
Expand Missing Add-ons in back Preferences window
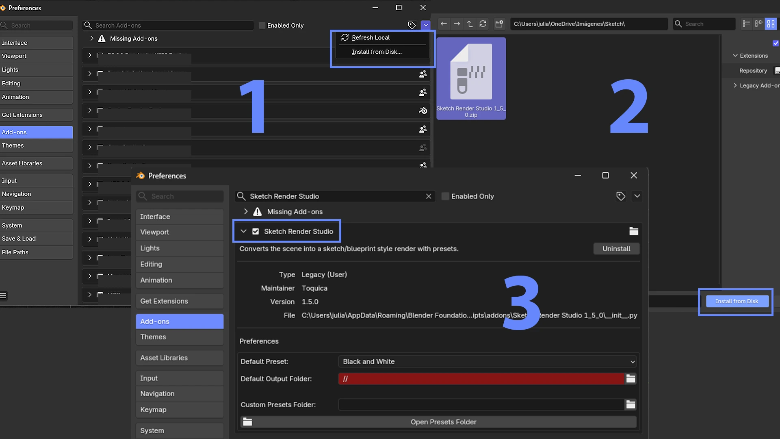(x=92, y=39)
